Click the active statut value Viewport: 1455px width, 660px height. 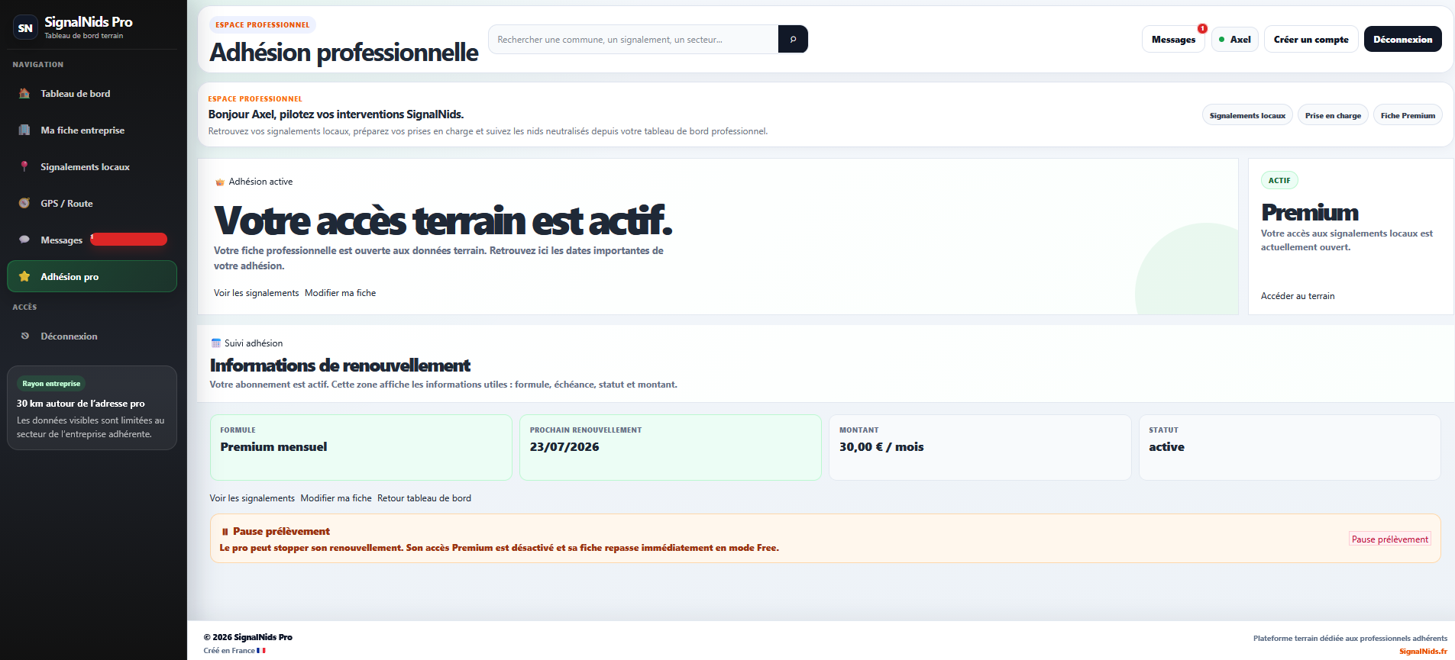[x=1166, y=447]
